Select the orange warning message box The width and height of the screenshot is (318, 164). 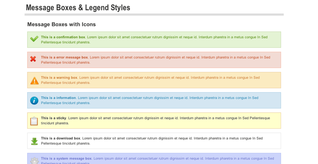point(154,80)
